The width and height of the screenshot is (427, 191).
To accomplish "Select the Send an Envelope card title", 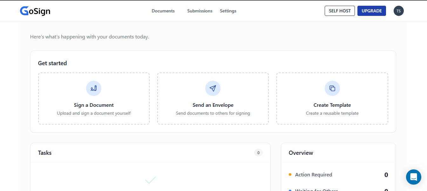I will tap(213, 105).
